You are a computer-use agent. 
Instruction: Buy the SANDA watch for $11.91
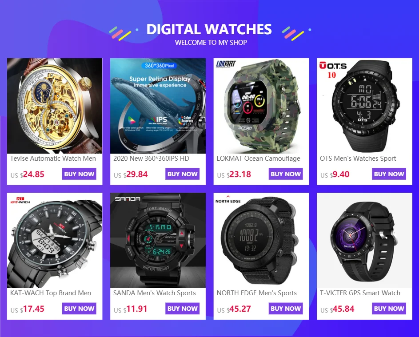click(183, 309)
